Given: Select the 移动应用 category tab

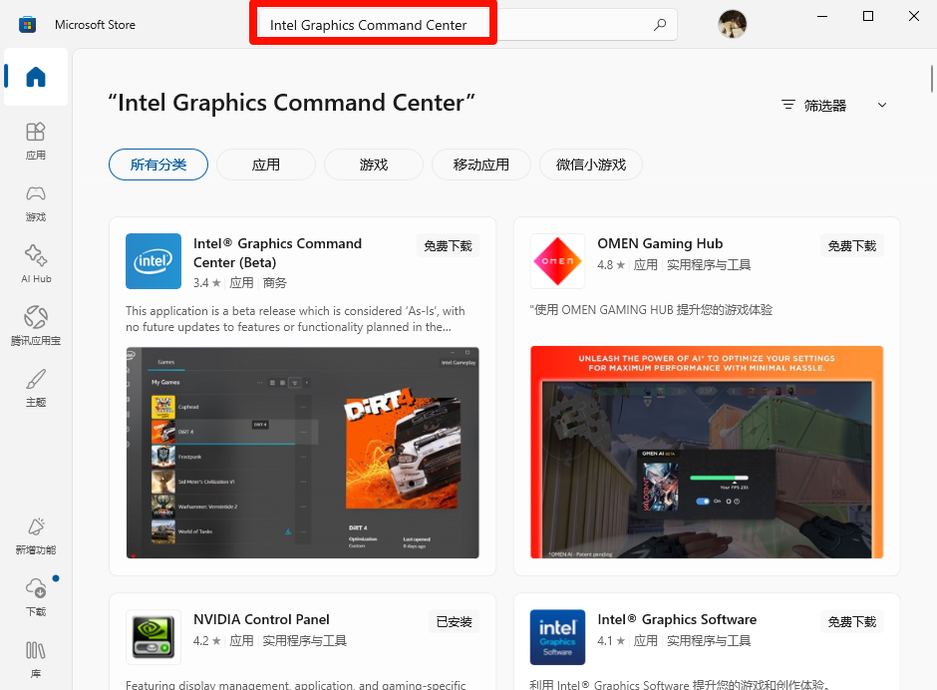Looking at the screenshot, I should tap(481, 165).
